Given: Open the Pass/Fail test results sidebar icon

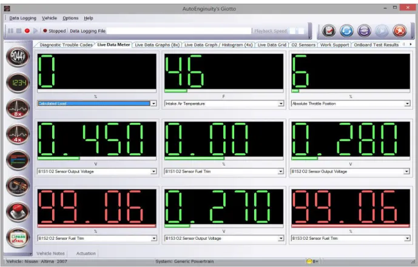Looking at the screenshot, I should (18, 237).
